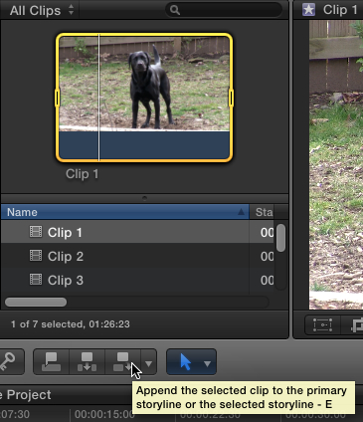Click the Clip 1 label under the thumbnail
This screenshot has width=363, height=422.
point(82,174)
